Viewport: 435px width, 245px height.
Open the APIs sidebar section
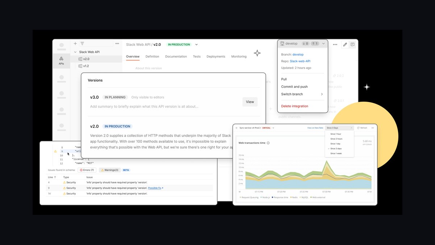pos(61,61)
